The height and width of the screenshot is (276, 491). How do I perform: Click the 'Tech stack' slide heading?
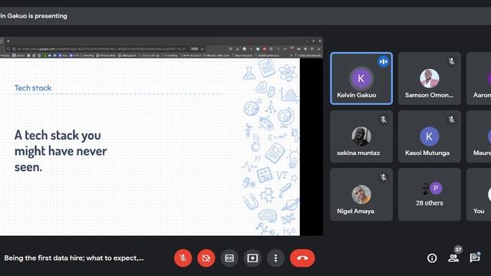coord(33,88)
